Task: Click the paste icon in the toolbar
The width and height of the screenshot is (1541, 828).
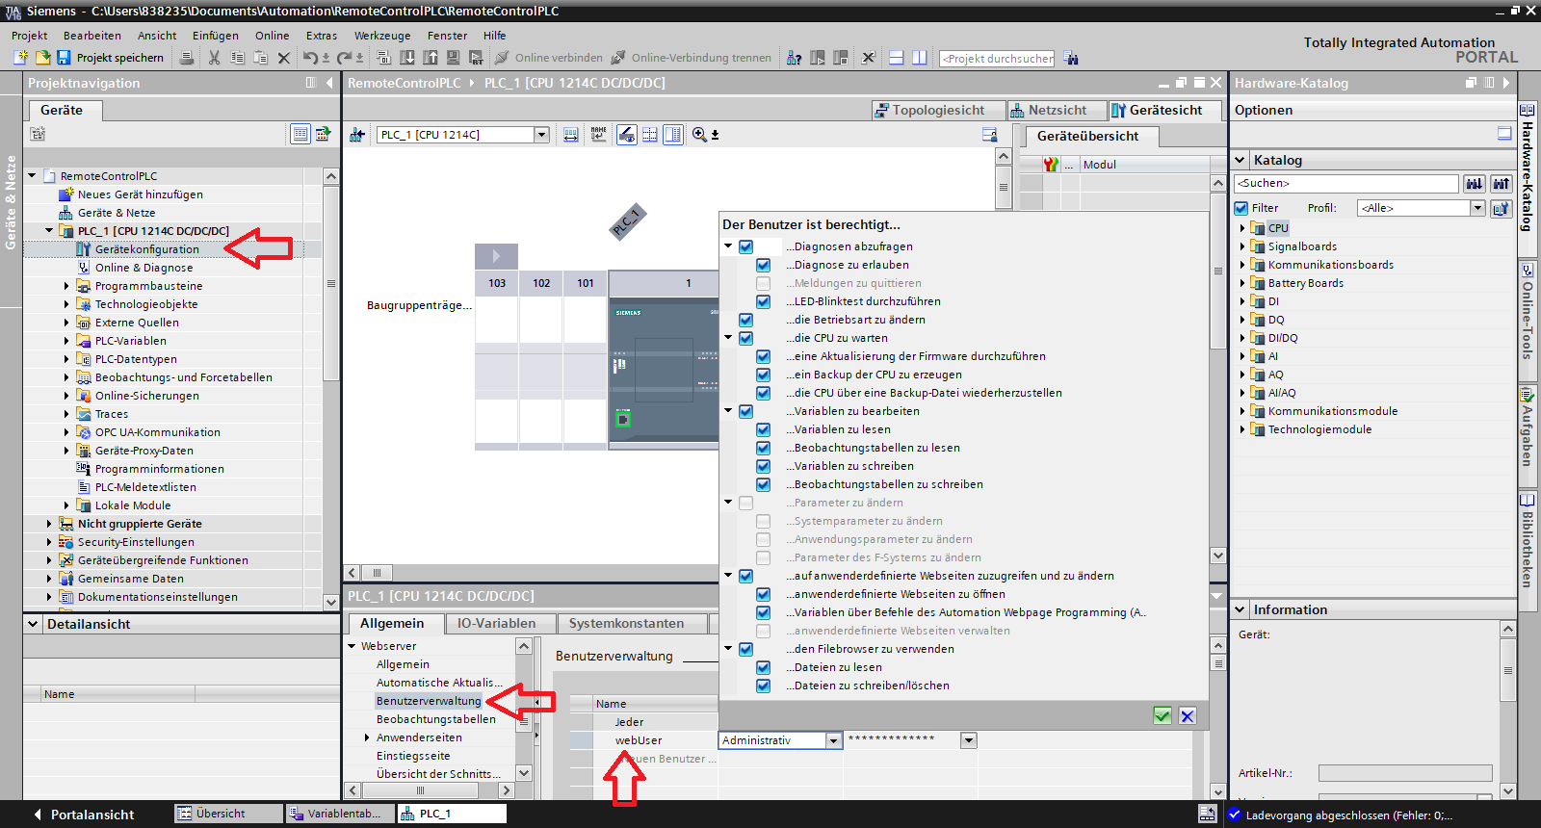Action: point(260,58)
